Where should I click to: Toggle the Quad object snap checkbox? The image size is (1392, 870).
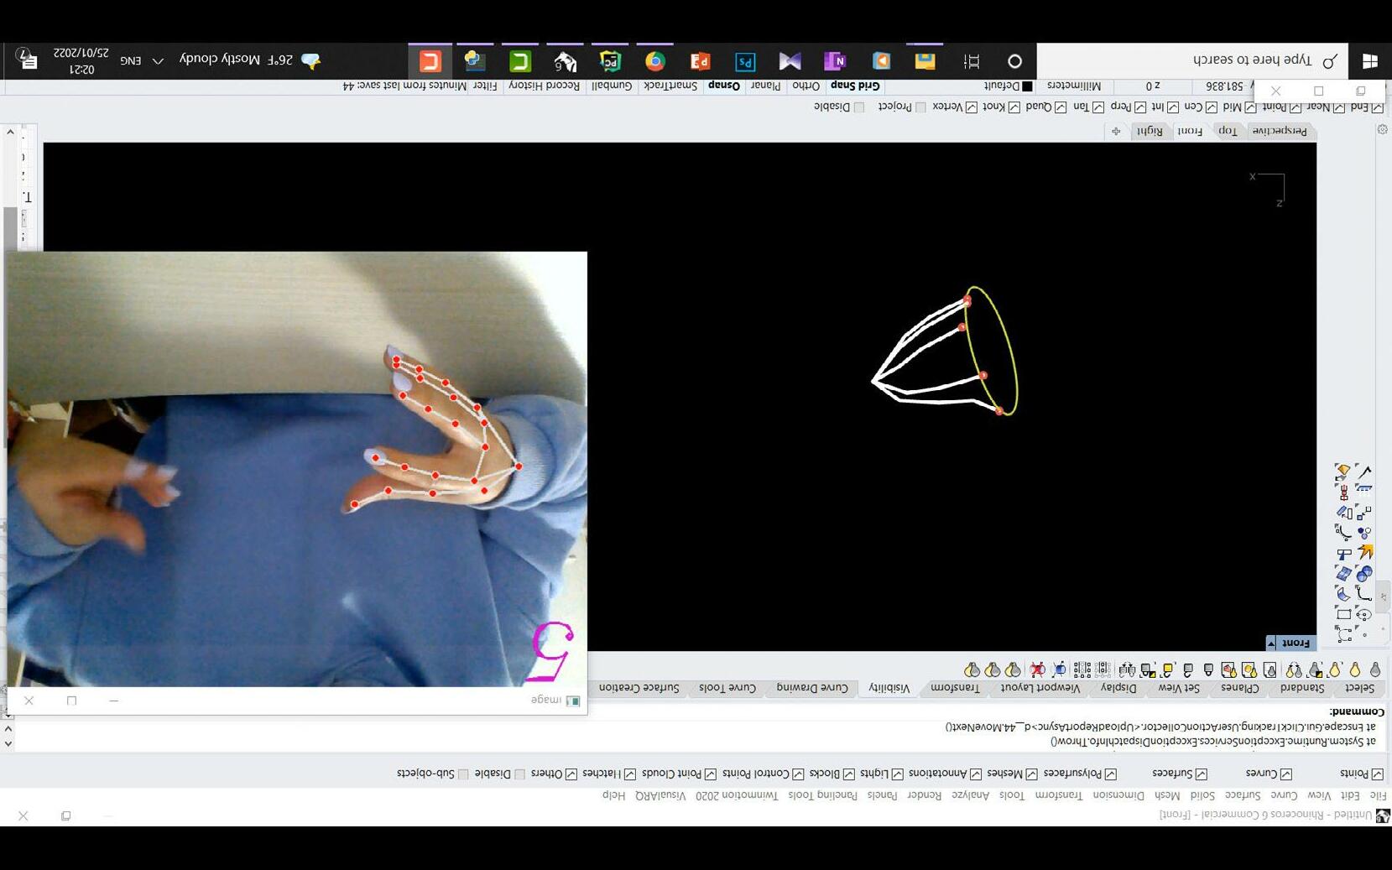1060,107
